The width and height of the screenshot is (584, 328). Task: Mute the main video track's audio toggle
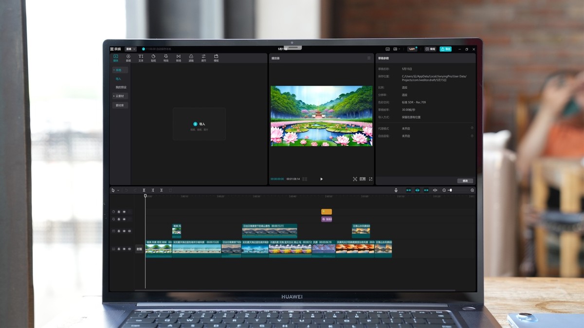pos(129,249)
